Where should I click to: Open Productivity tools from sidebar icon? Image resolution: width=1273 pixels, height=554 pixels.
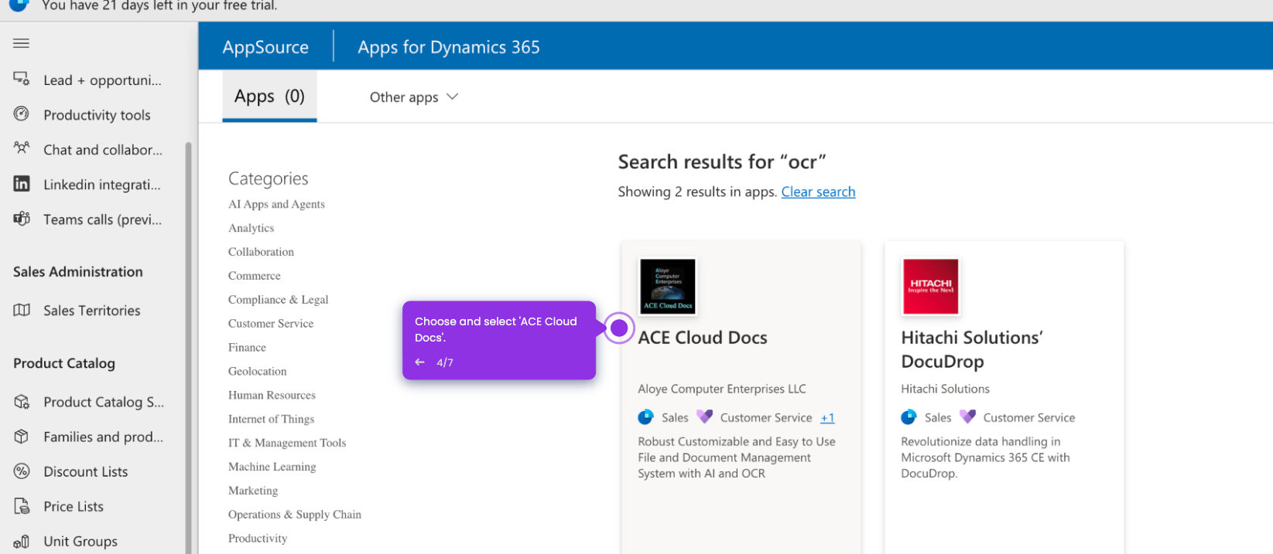tap(21, 114)
